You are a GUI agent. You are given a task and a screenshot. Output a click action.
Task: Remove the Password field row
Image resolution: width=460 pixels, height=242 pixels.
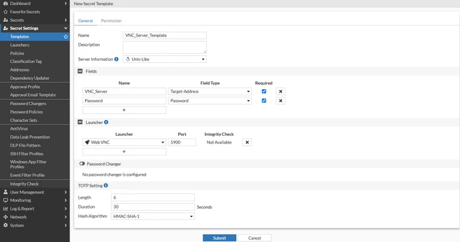280,100
